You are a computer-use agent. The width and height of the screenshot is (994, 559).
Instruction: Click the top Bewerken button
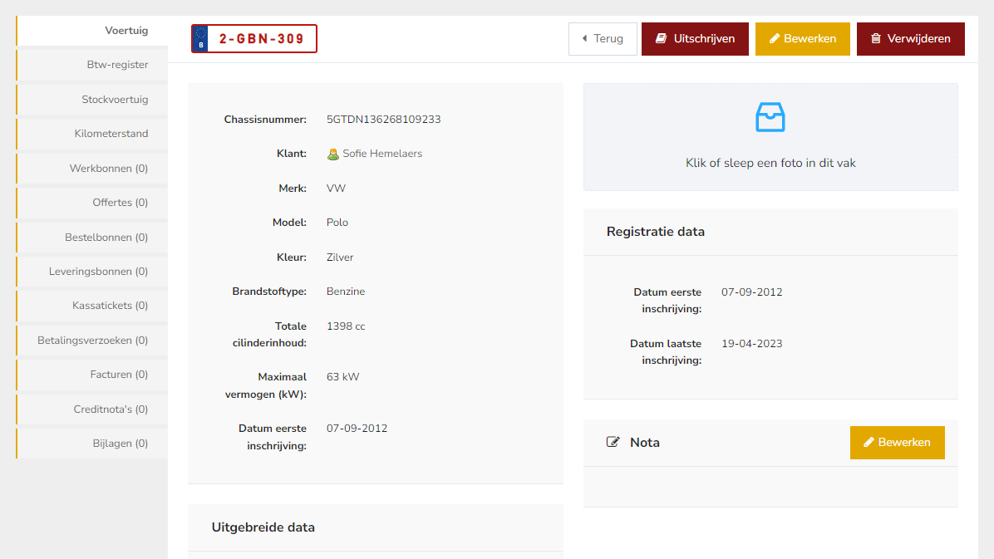(x=802, y=39)
